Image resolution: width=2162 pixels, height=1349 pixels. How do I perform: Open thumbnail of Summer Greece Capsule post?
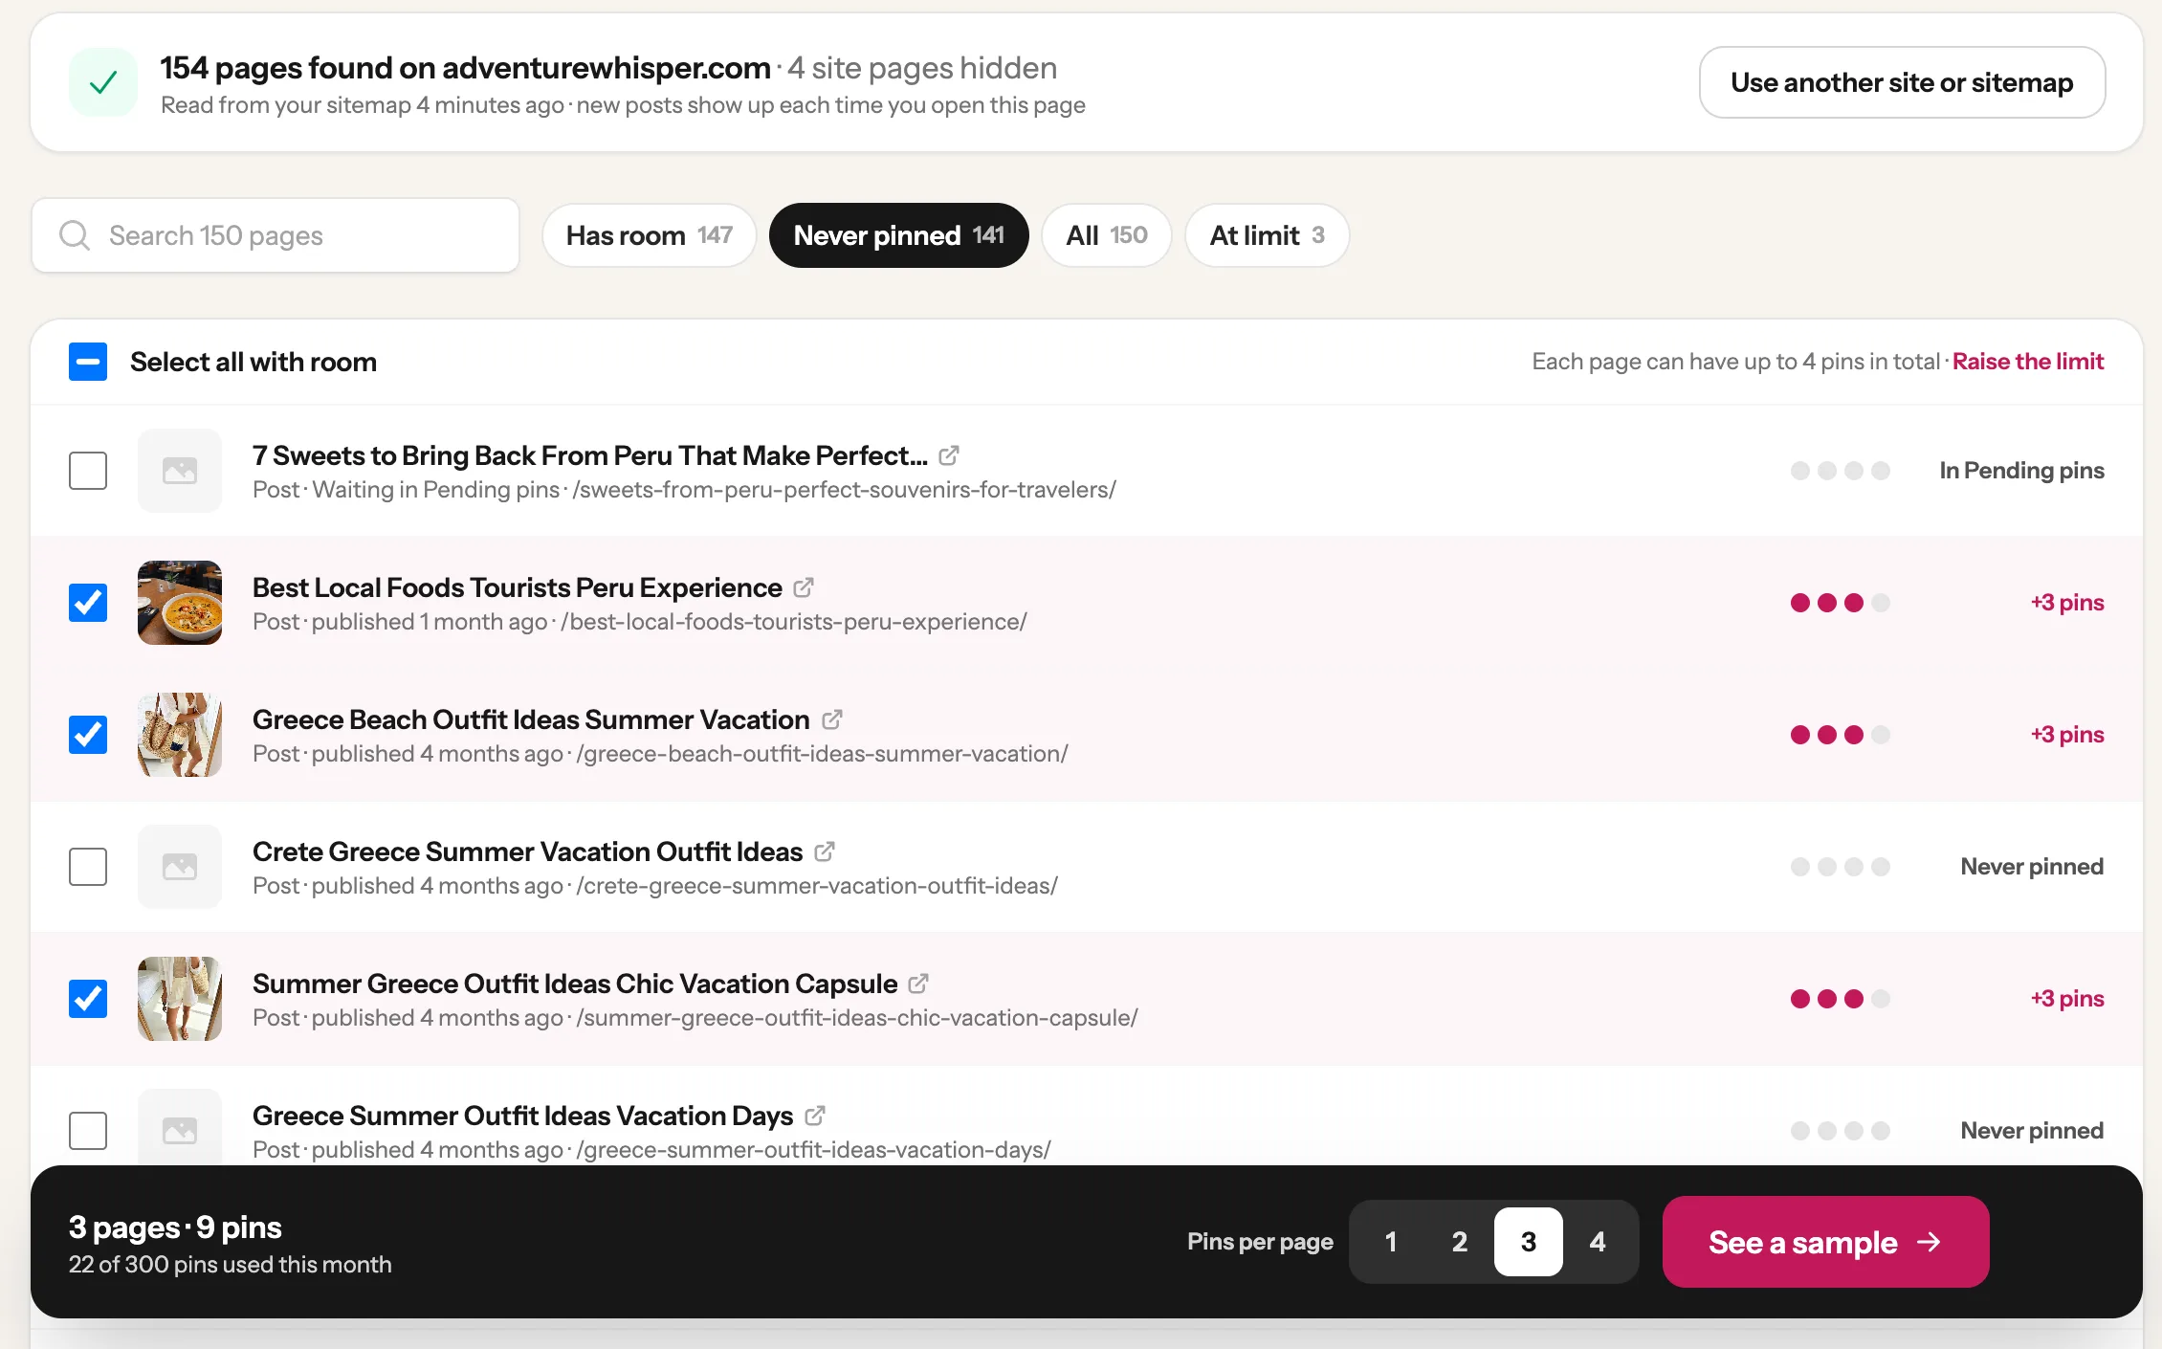tap(180, 999)
